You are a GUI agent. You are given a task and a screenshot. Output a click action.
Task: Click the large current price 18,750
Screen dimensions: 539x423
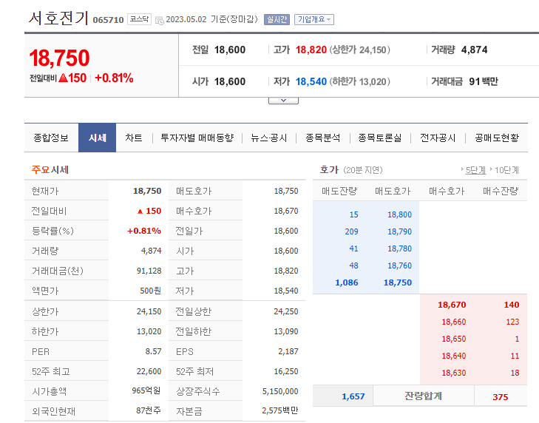coord(59,58)
